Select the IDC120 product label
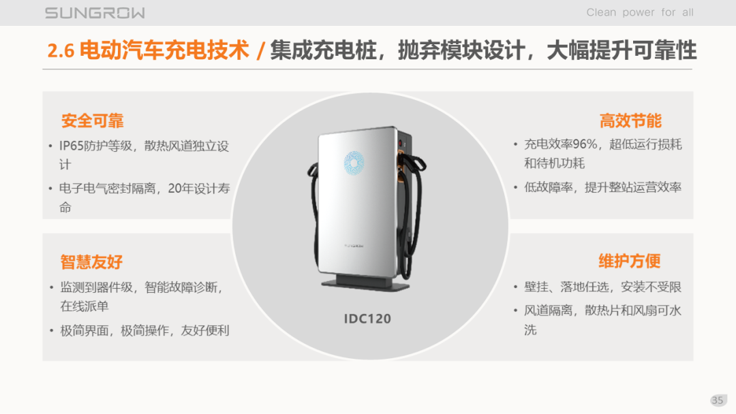Screen dimensions: 736x414 click(367, 319)
